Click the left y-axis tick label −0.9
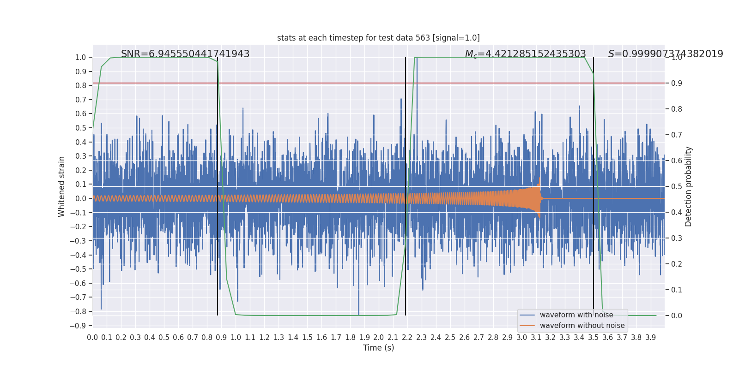This screenshot has height=369, width=739. [x=78, y=326]
